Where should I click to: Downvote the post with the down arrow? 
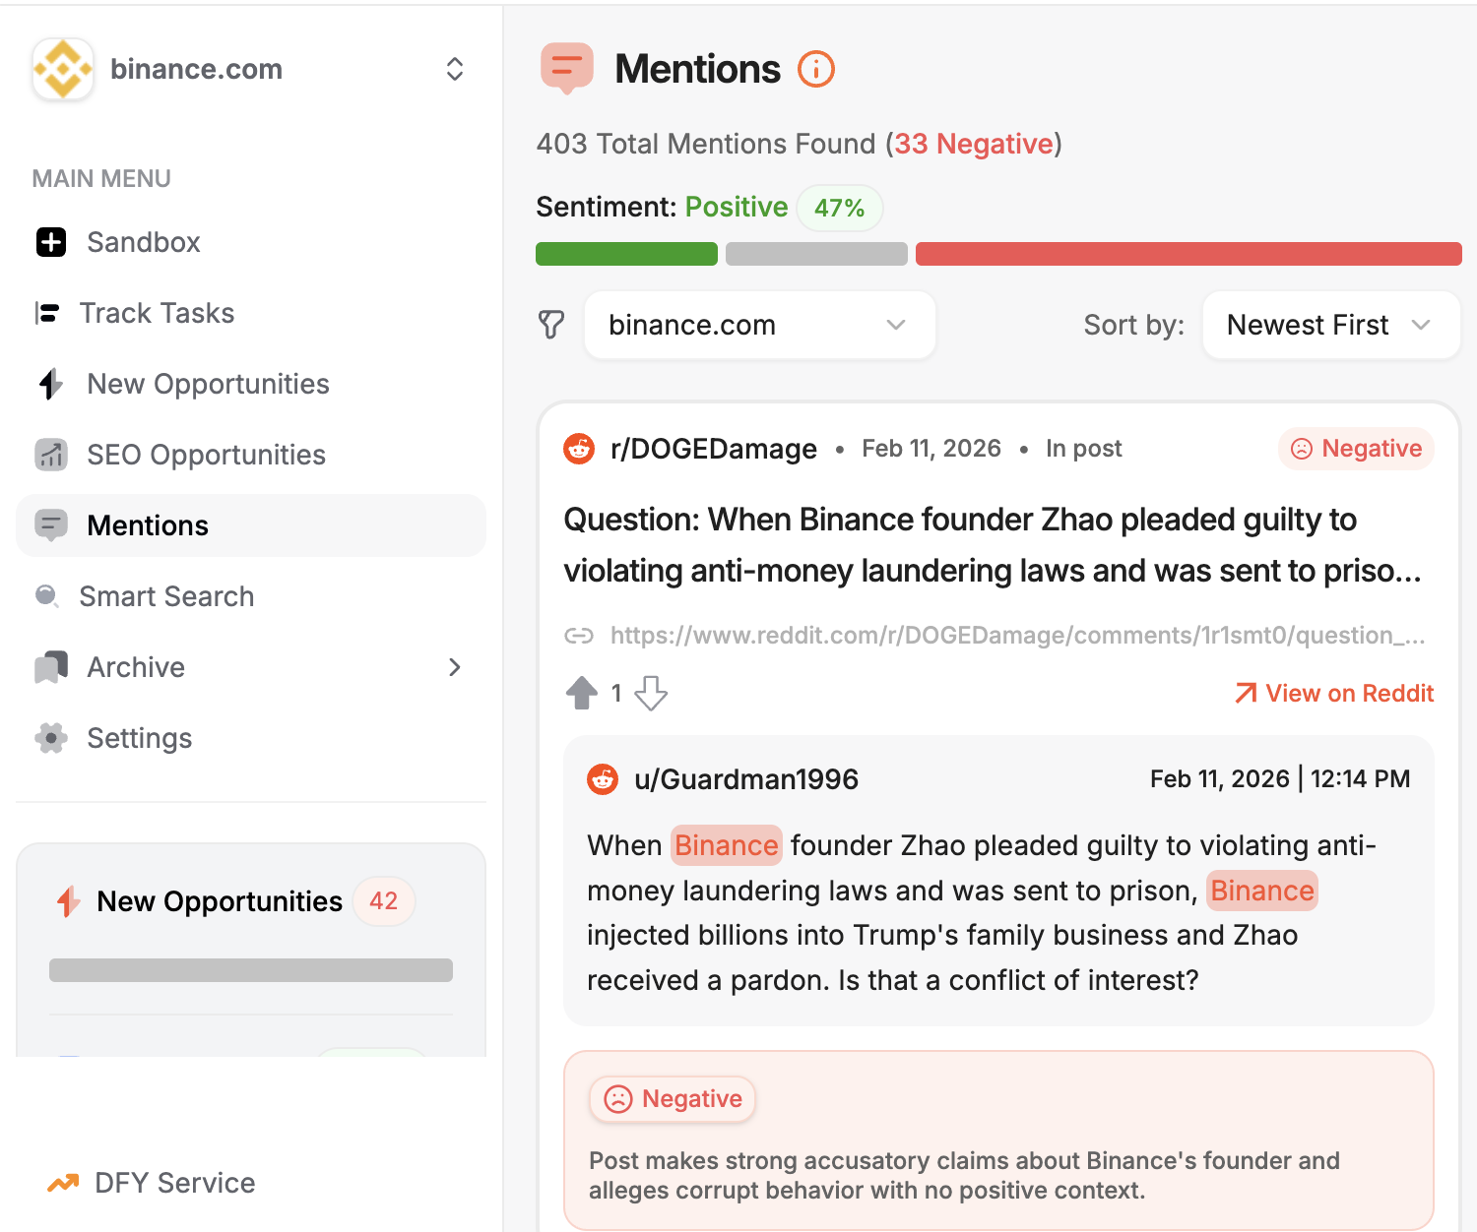click(651, 694)
